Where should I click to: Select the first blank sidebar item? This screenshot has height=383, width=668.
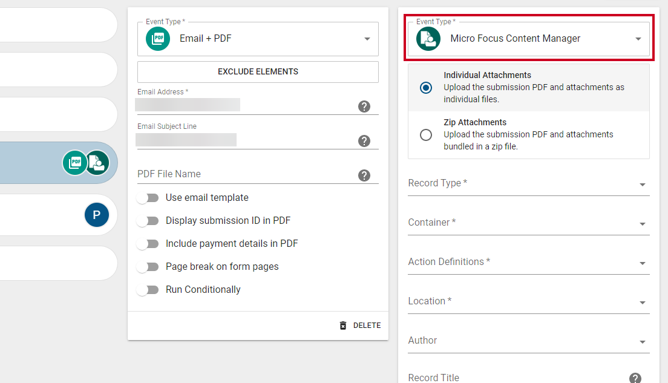[58, 24]
